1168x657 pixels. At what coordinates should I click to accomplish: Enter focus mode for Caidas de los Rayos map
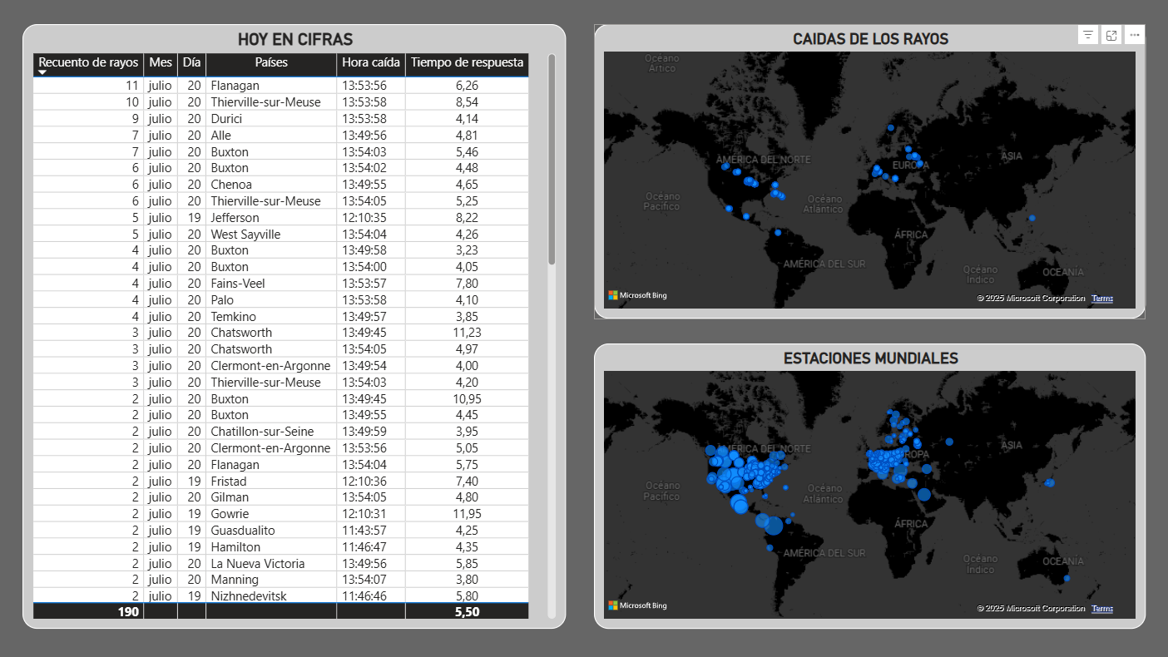pos(1111,35)
